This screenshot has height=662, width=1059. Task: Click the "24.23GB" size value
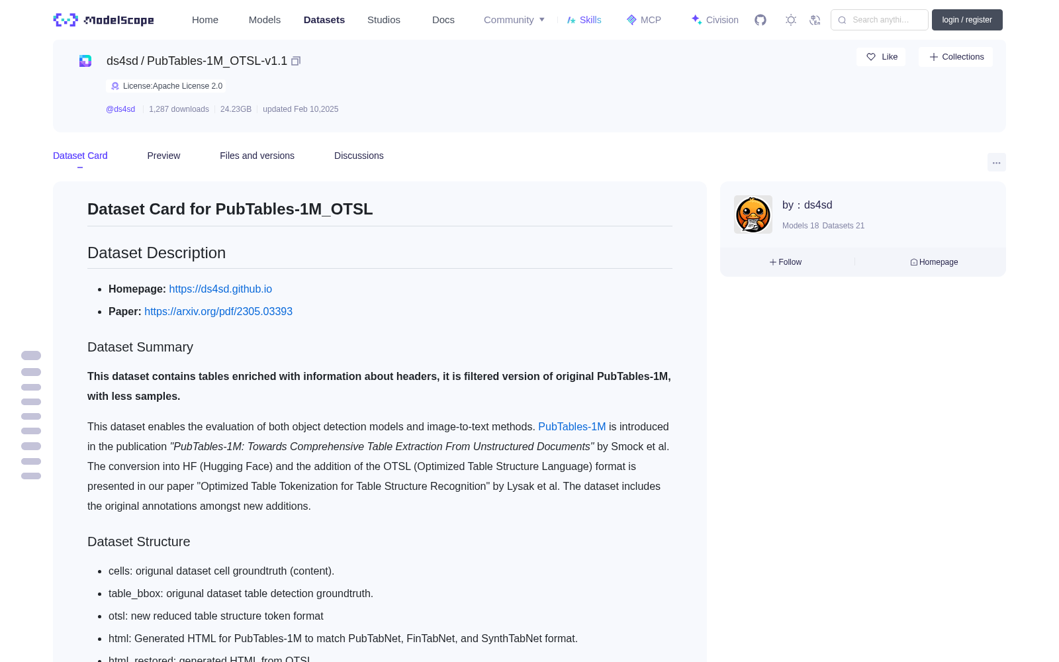click(236, 109)
